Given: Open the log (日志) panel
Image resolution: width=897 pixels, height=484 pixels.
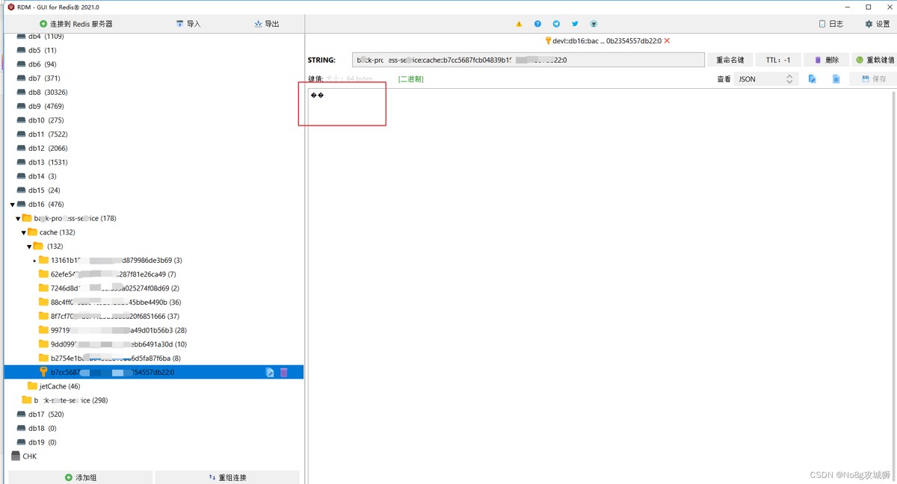Looking at the screenshot, I should [831, 24].
